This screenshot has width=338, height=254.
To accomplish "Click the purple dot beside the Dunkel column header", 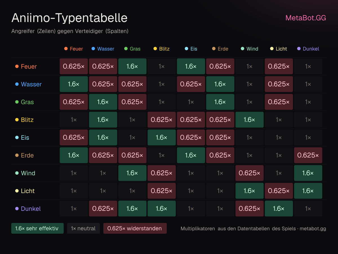I will pos(299,49).
